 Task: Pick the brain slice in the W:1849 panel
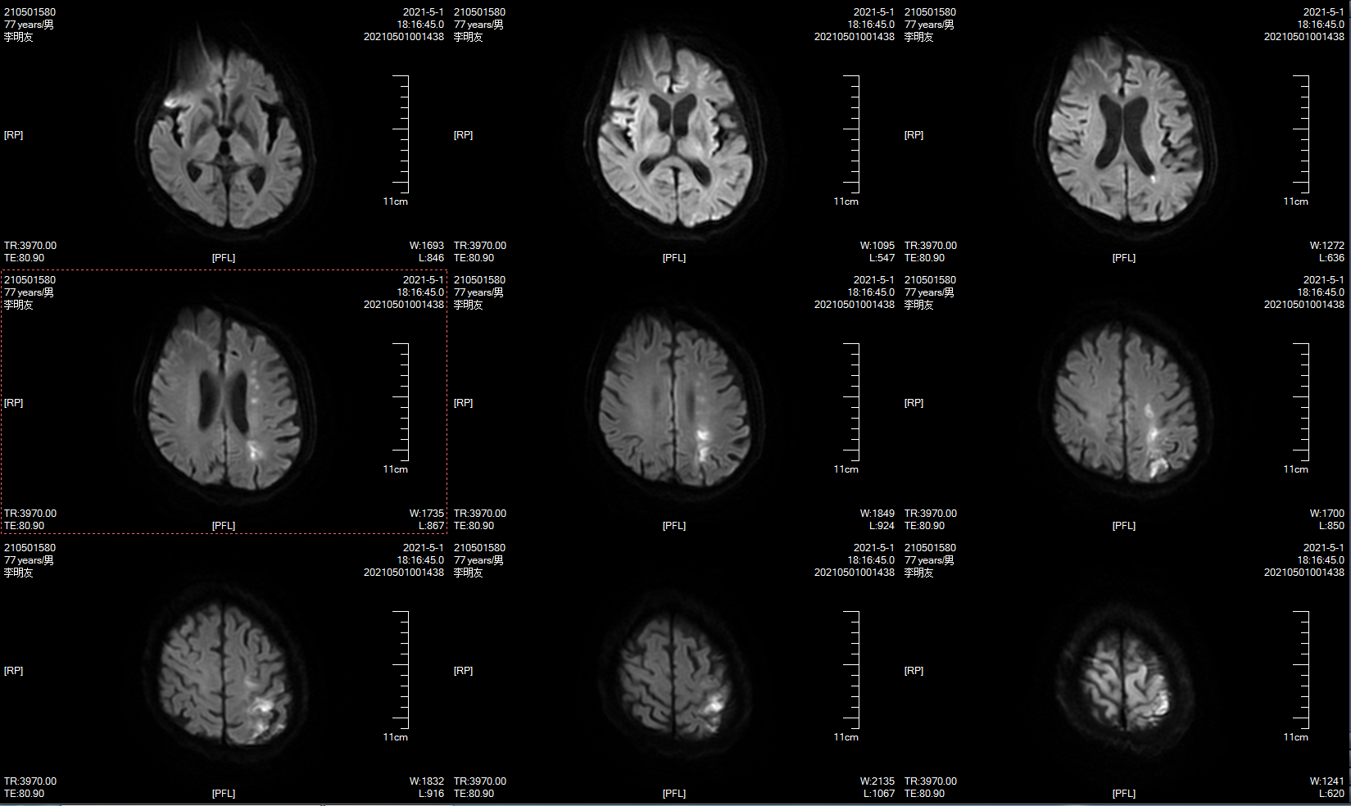pos(675,403)
